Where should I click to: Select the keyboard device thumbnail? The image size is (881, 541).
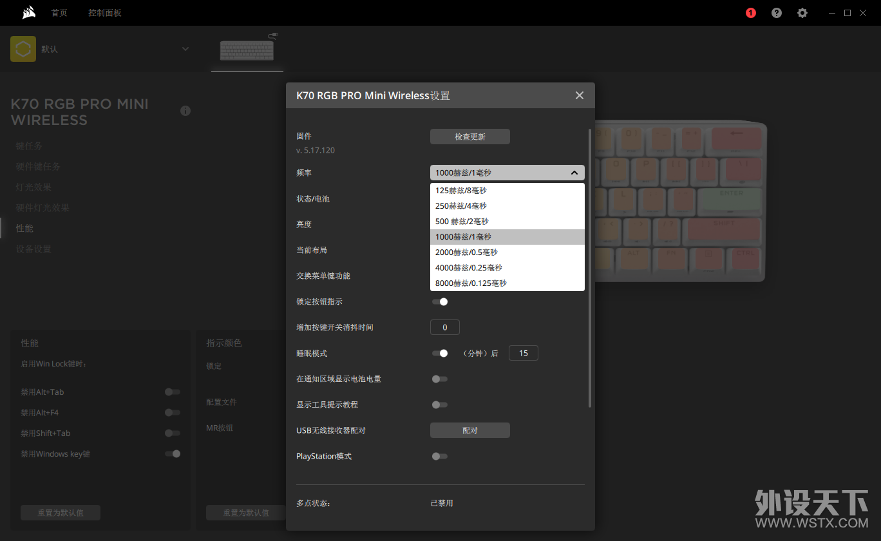click(247, 50)
